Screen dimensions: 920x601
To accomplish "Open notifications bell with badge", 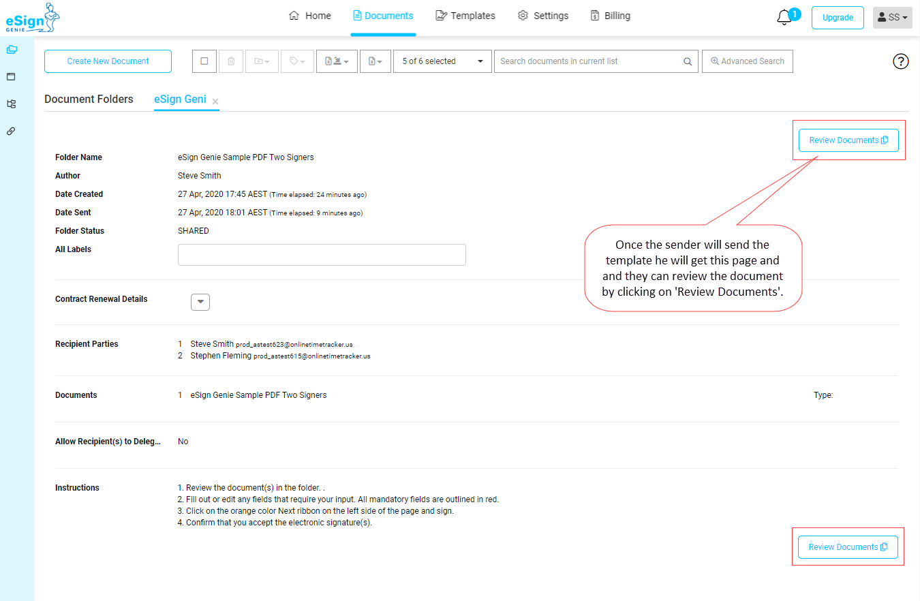I will (x=787, y=16).
